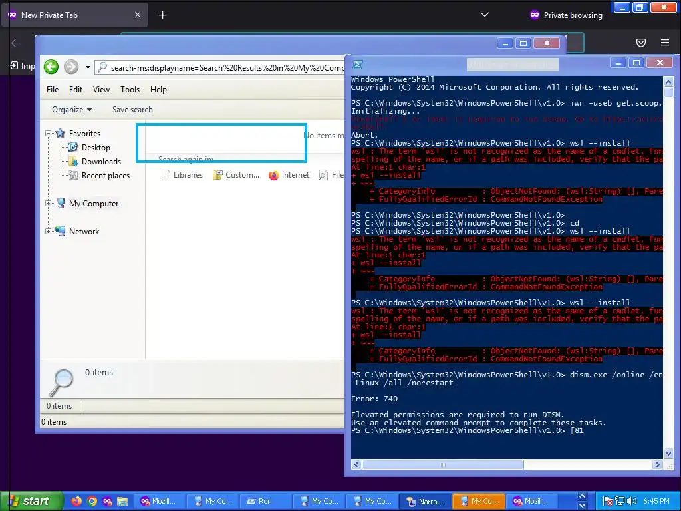Click the taskbar scroll down arrow
This screenshot has width=681, height=511.
coord(582,506)
